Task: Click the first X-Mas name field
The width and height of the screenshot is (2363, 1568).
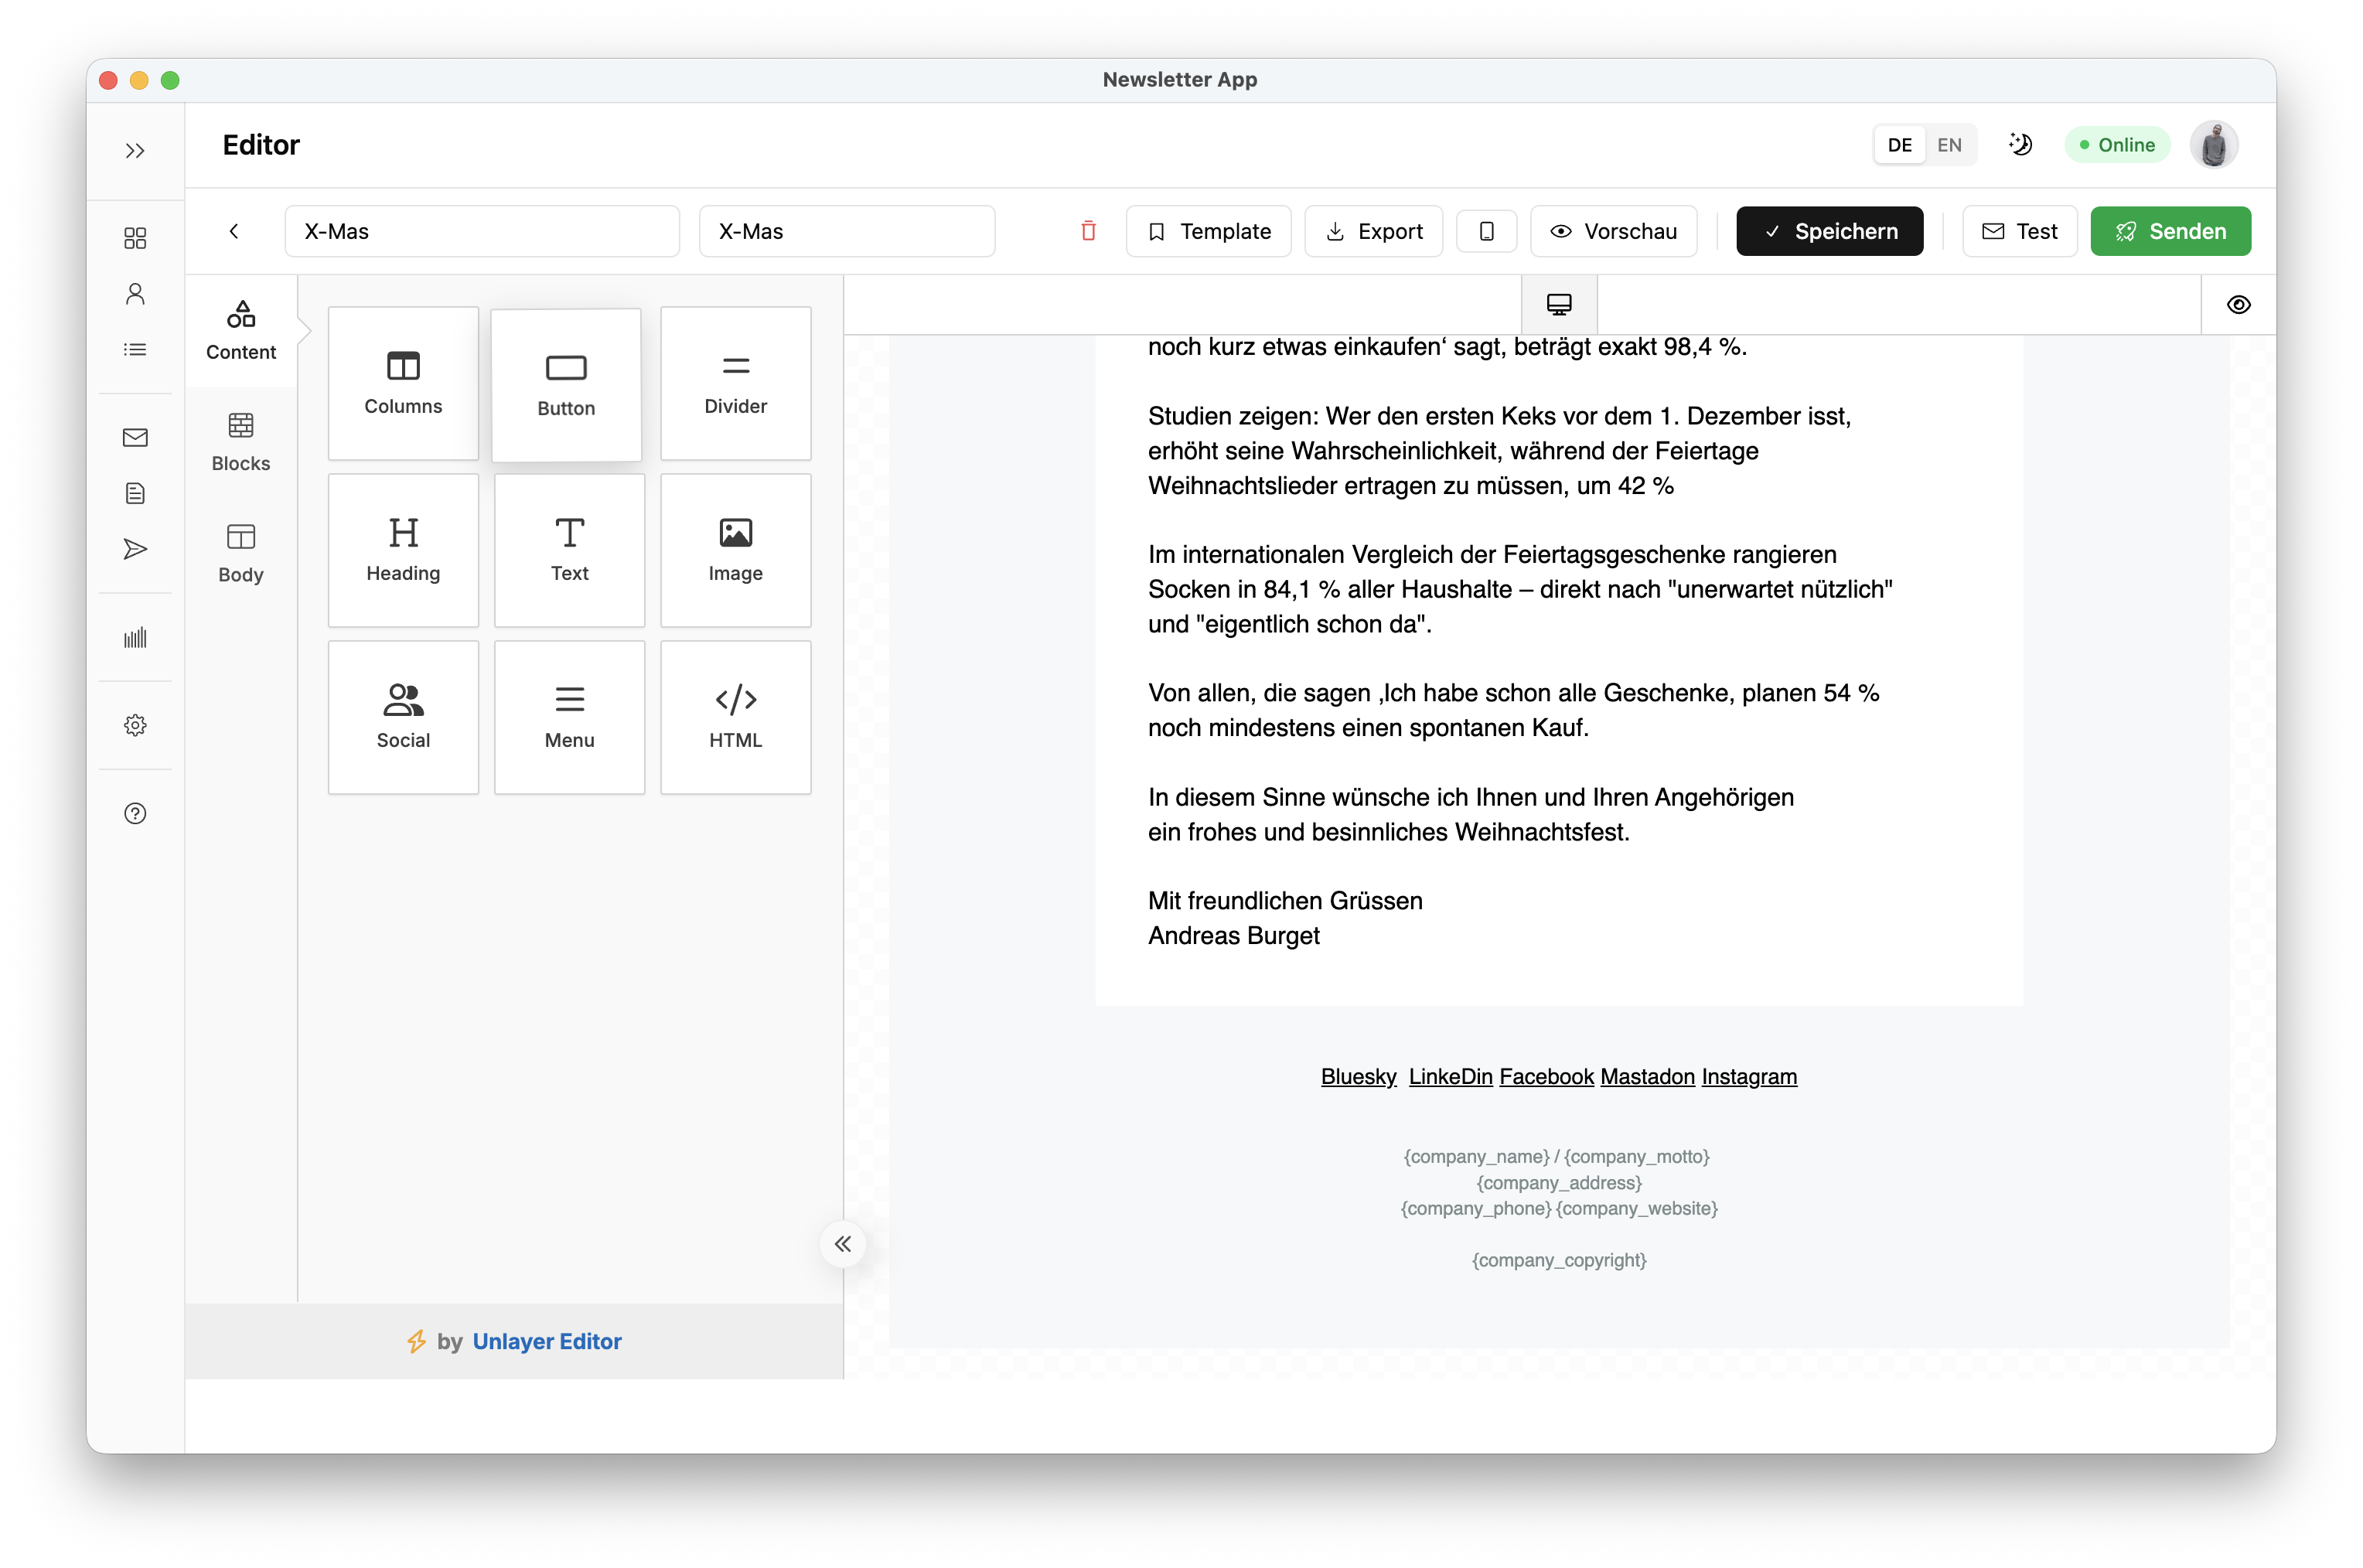Action: 482,231
